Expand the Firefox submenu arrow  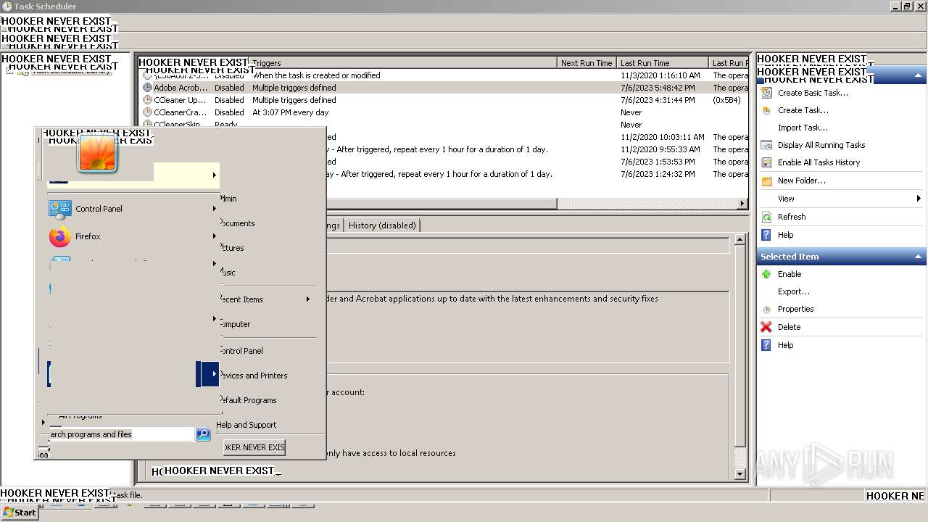(214, 236)
